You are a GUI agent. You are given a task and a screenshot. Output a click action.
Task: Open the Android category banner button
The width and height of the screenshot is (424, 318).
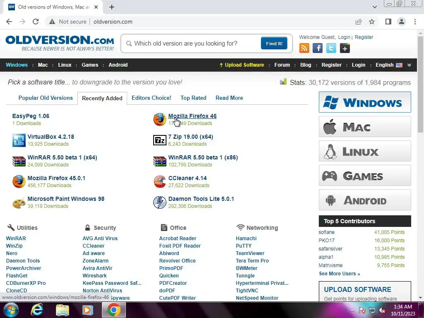click(x=365, y=200)
